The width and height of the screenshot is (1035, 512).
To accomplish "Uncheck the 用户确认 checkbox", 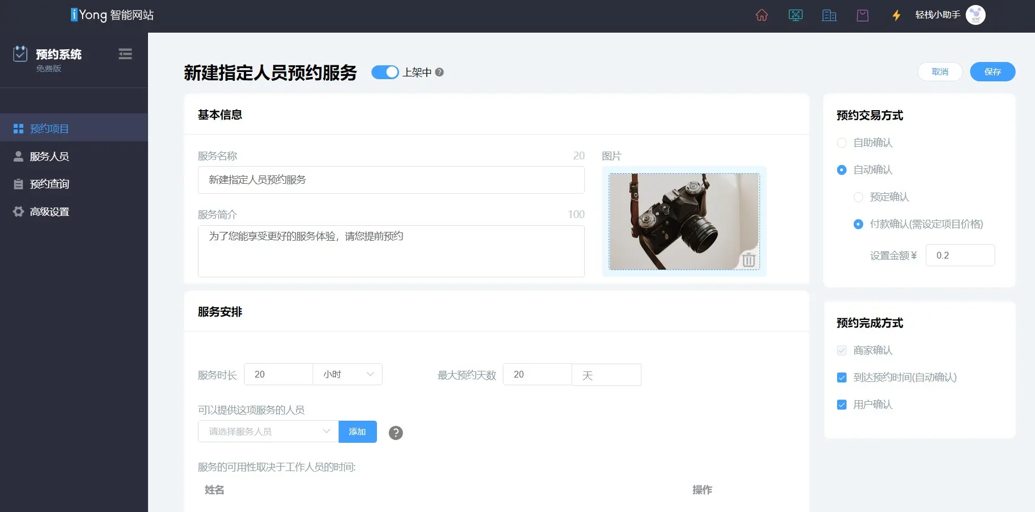I will pyautogui.click(x=842, y=405).
